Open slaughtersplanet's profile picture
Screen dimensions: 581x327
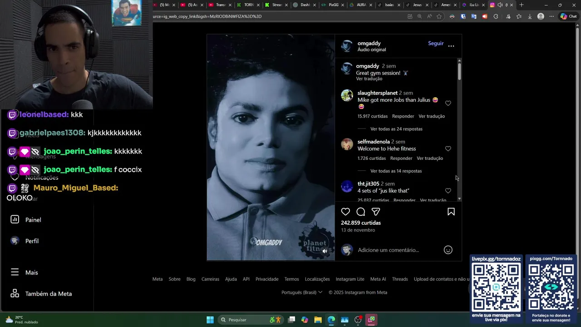coord(347,95)
